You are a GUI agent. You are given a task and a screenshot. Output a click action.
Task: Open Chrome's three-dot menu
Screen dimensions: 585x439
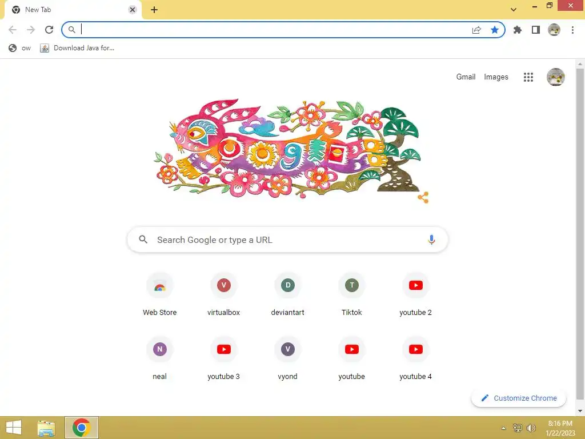[x=572, y=30]
